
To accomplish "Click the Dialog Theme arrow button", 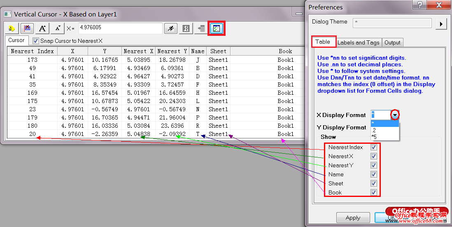I will pos(441,23).
